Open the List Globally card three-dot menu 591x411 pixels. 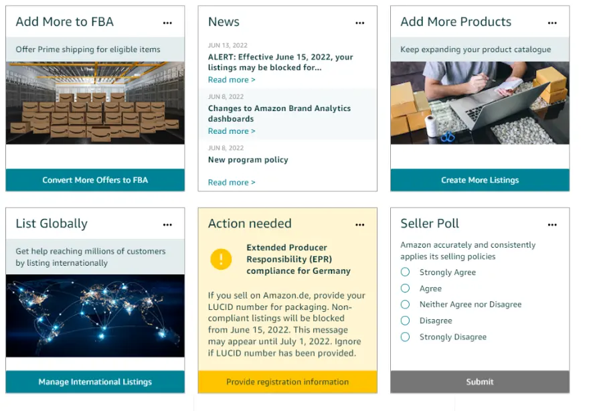point(167,225)
